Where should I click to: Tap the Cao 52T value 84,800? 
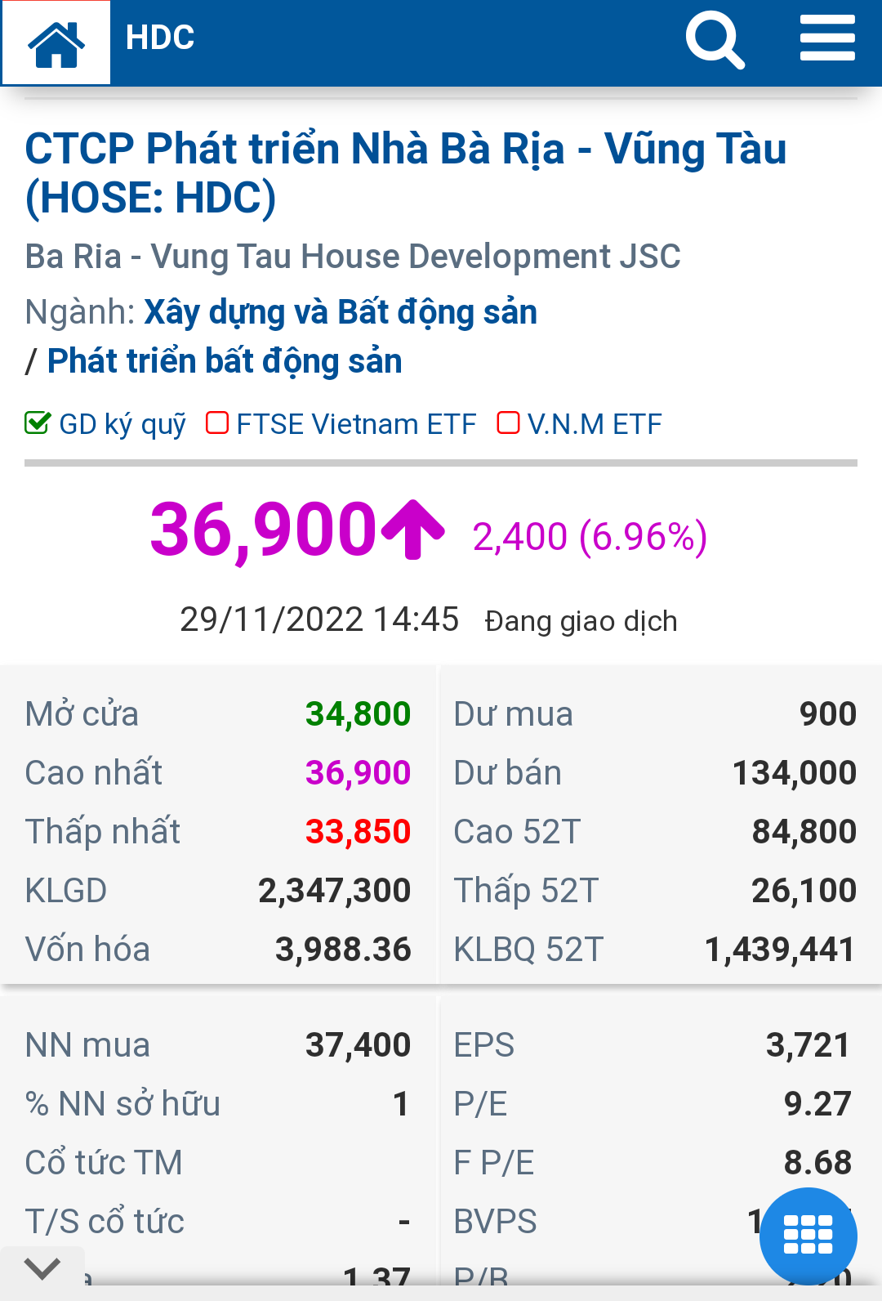click(804, 832)
